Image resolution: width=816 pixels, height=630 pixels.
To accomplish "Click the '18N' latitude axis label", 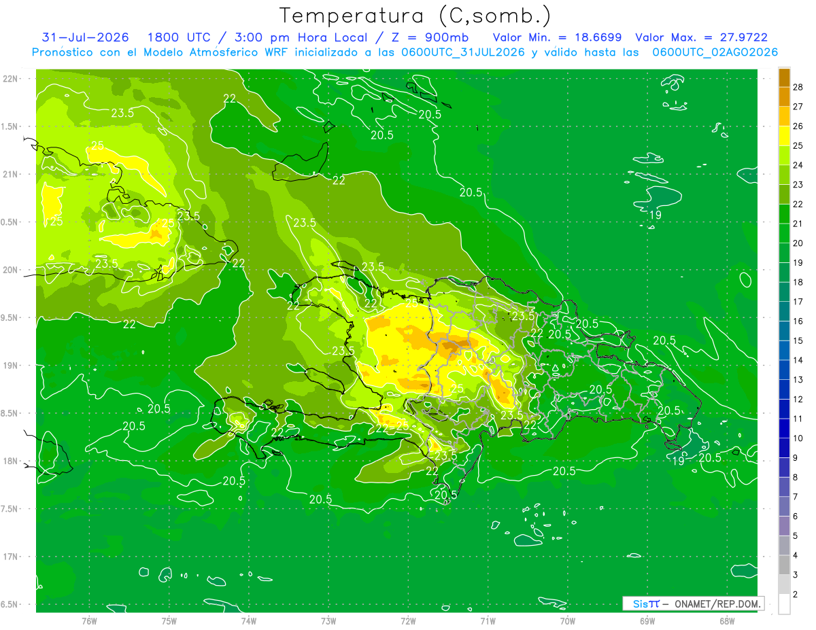I will tap(10, 461).
